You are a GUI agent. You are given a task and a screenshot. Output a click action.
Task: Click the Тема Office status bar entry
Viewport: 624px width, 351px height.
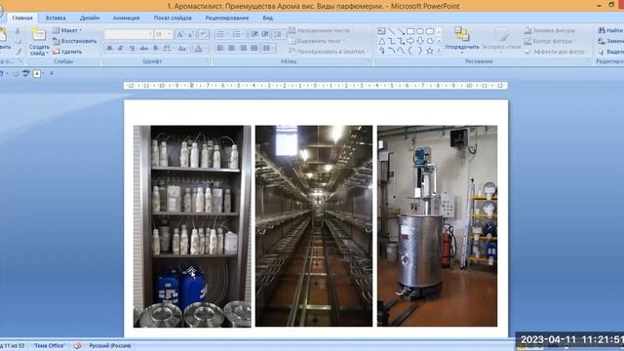coord(49,346)
